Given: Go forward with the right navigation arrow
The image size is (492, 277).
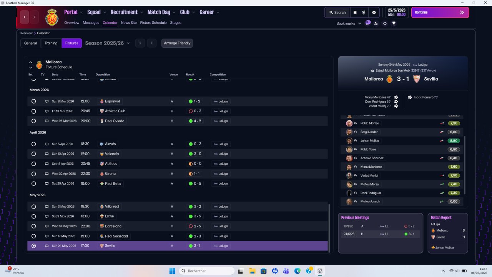Looking at the screenshot, I should pyautogui.click(x=34, y=17).
